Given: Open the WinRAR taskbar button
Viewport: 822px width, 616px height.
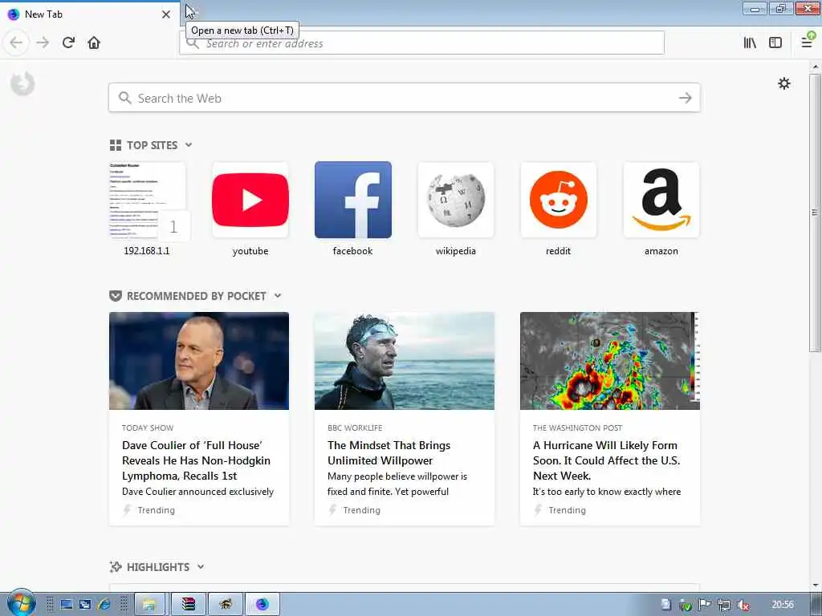Looking at the screenshot, I should pos(189,604).
